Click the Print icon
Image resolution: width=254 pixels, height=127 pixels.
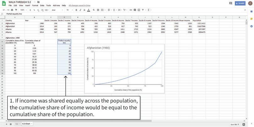point(12,10)
